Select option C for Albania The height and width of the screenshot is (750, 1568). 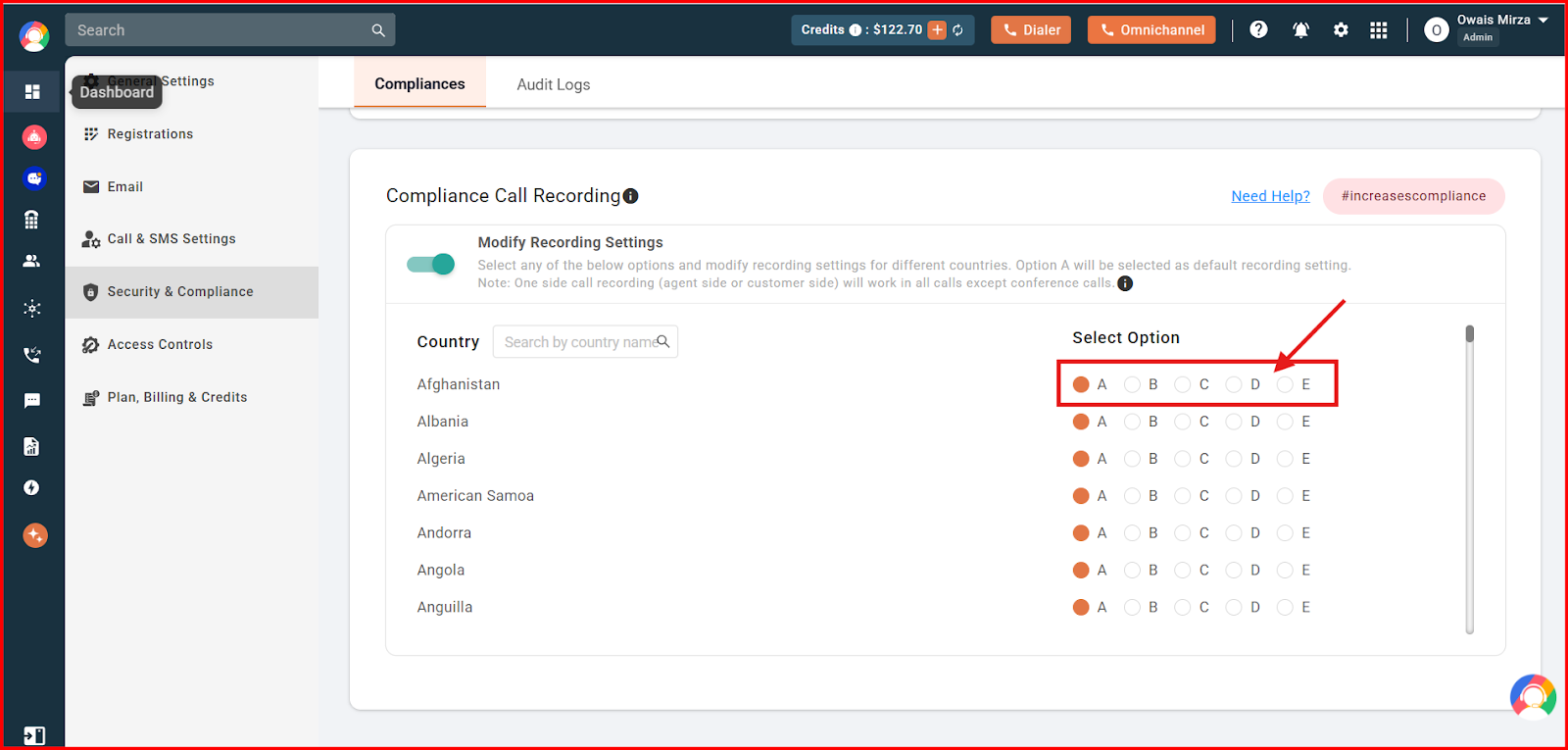(1183, 422)
